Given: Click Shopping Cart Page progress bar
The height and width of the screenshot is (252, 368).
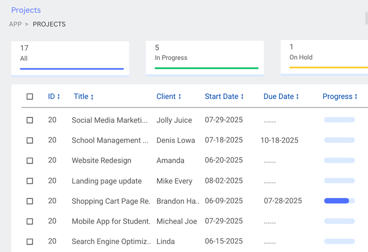Looking at the screenshot, I should pos(339,201).
